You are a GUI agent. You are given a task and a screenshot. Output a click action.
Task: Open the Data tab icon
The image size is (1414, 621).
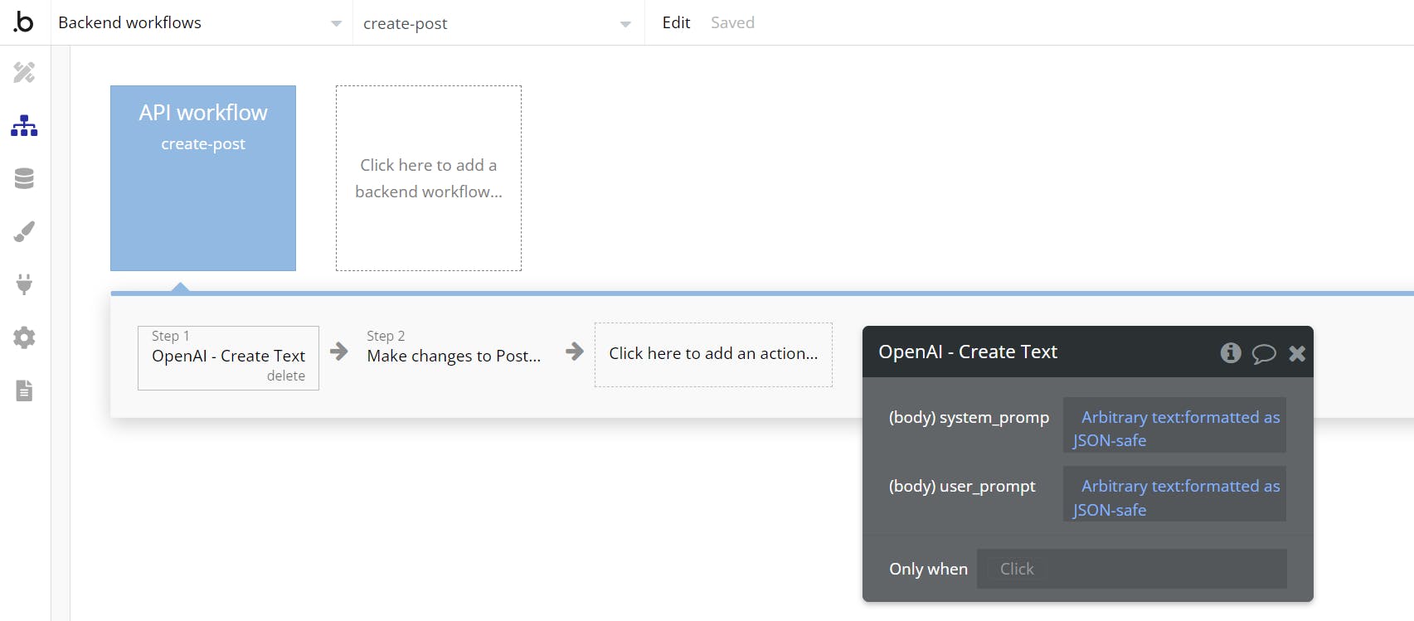pos(24,178)
